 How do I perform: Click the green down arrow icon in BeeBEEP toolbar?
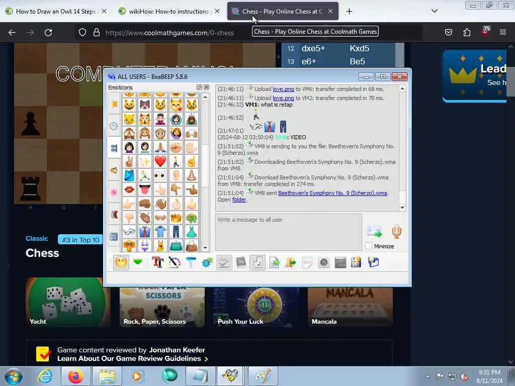(138, 261)
